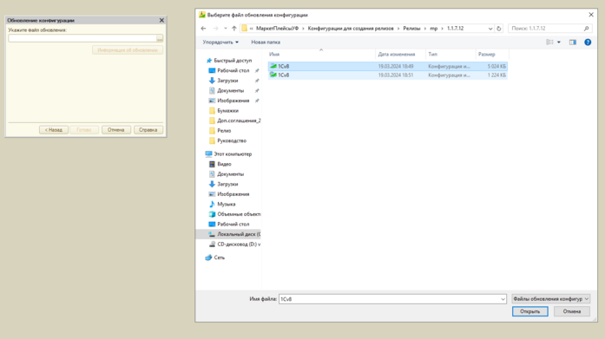The height and width of the screenshot is (339, 605).
Task: Open pinned Загрузки under quick access
Action: (227, 81)
